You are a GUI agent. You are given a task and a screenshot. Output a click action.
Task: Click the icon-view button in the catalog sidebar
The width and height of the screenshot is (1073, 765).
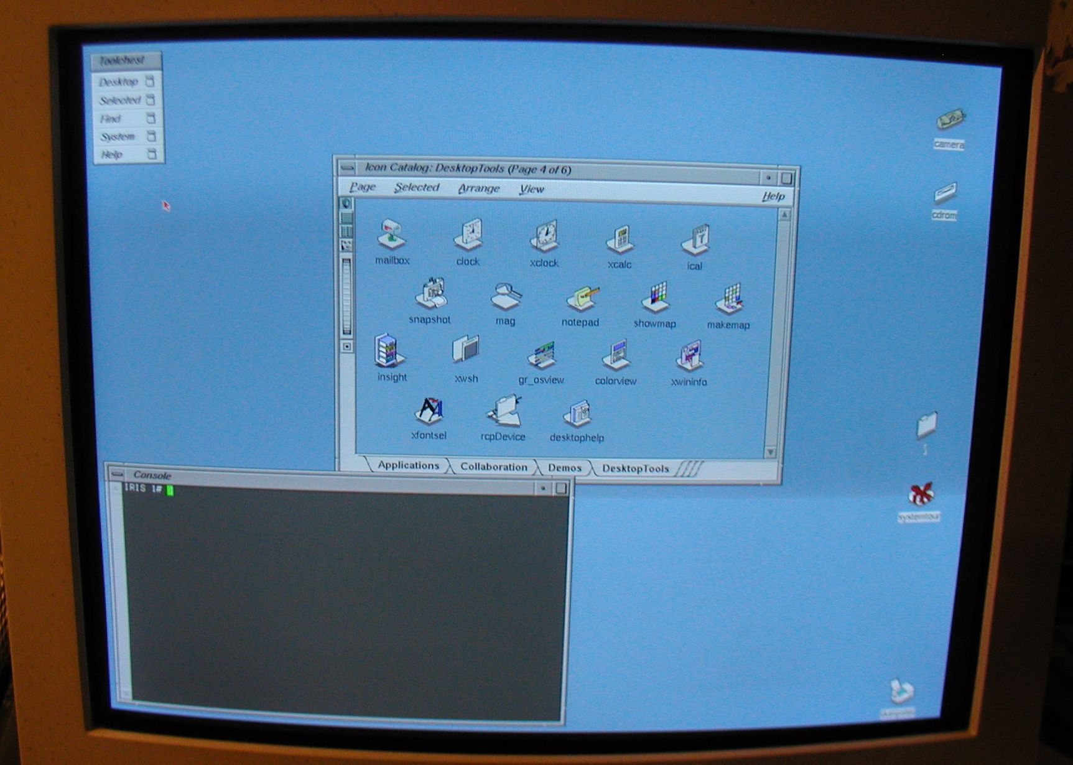coord(346,218)
